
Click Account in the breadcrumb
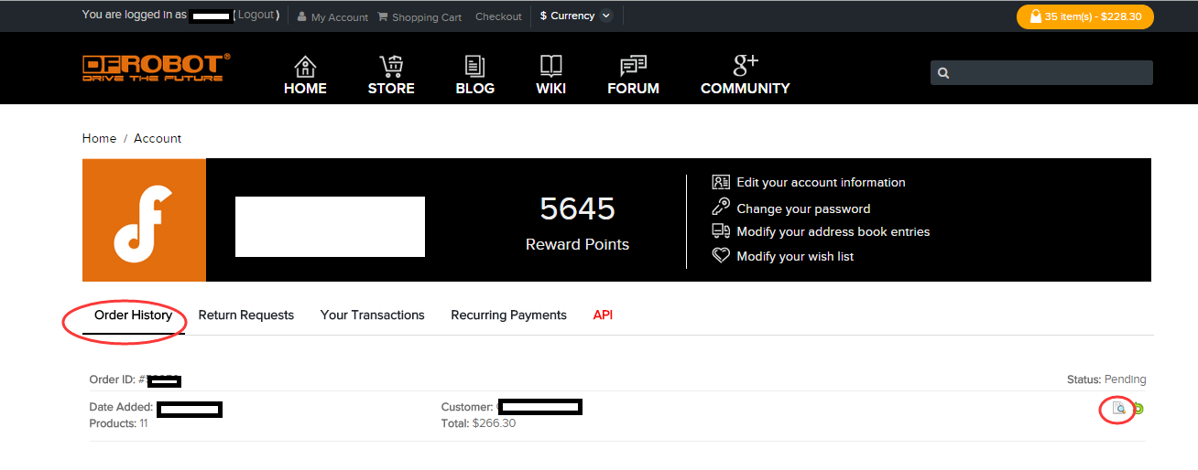point(158,138)
